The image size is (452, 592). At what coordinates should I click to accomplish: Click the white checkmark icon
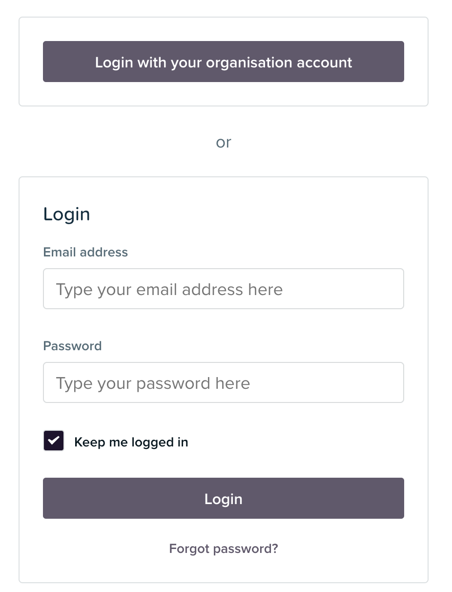pyautogui.click(x=54, y=441)
